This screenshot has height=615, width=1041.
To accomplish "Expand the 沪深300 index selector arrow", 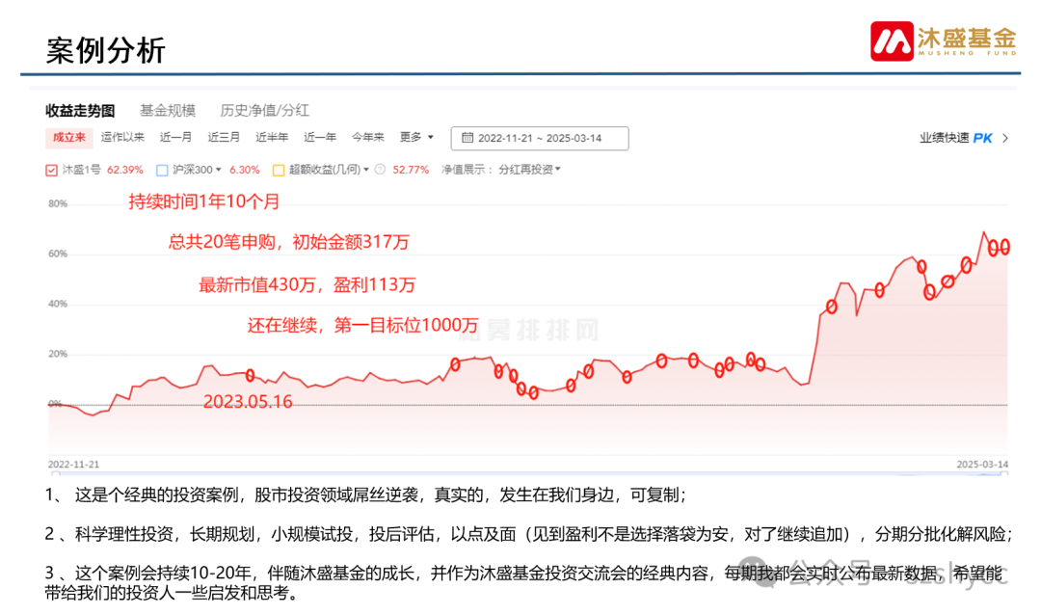I will coord(219,169).
